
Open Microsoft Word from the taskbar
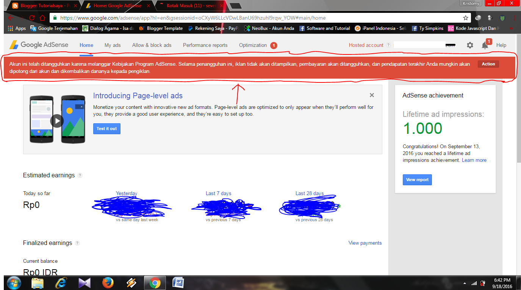178,283
